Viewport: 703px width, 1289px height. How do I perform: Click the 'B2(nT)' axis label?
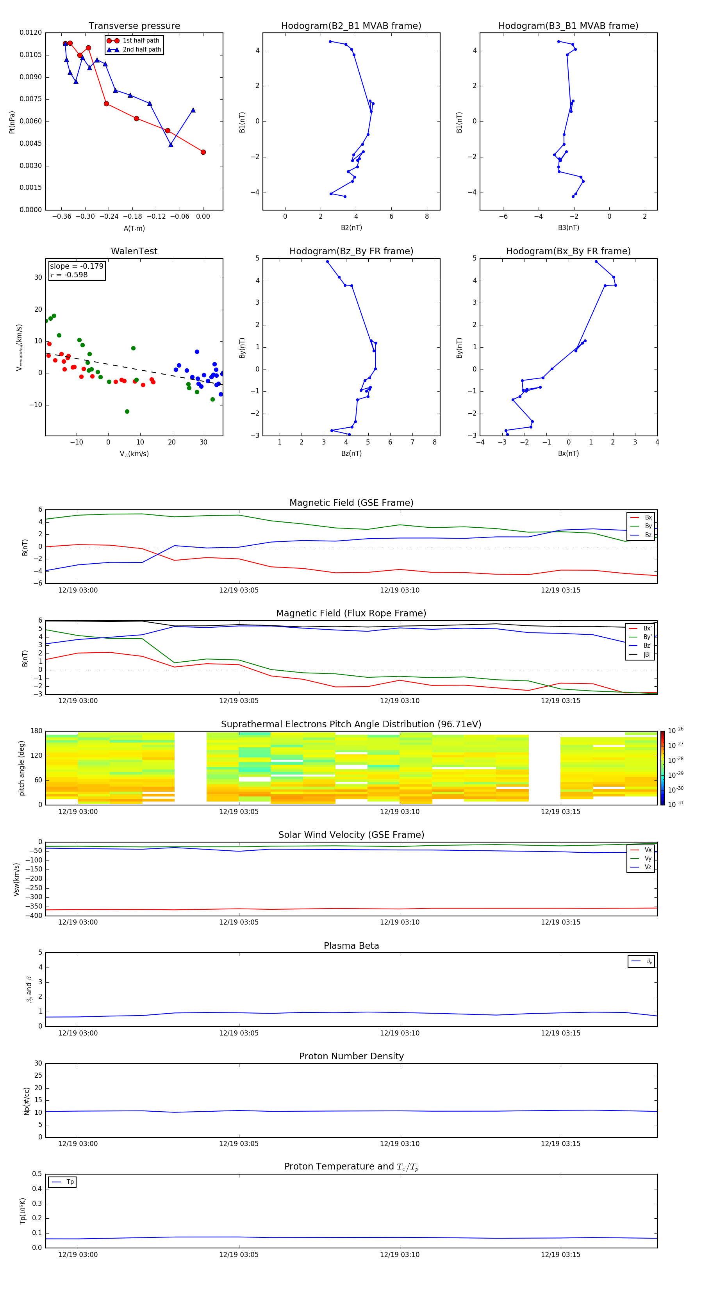tap(351, 228)
